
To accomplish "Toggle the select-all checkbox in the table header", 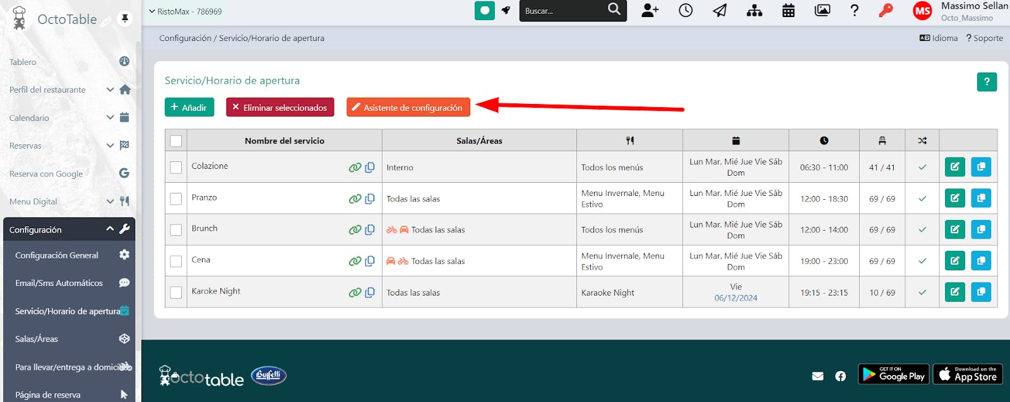I will [x=176, y=141].
